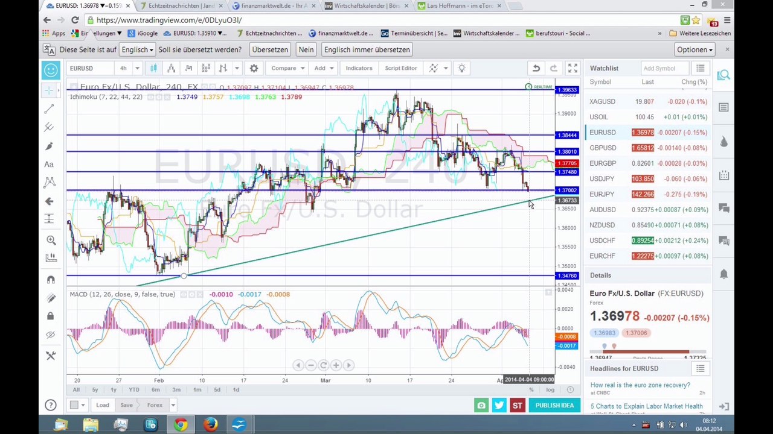Share chart via Twitter icon
Screen dimensions: 773x434
pyautogui.click(x=499, y=406)
